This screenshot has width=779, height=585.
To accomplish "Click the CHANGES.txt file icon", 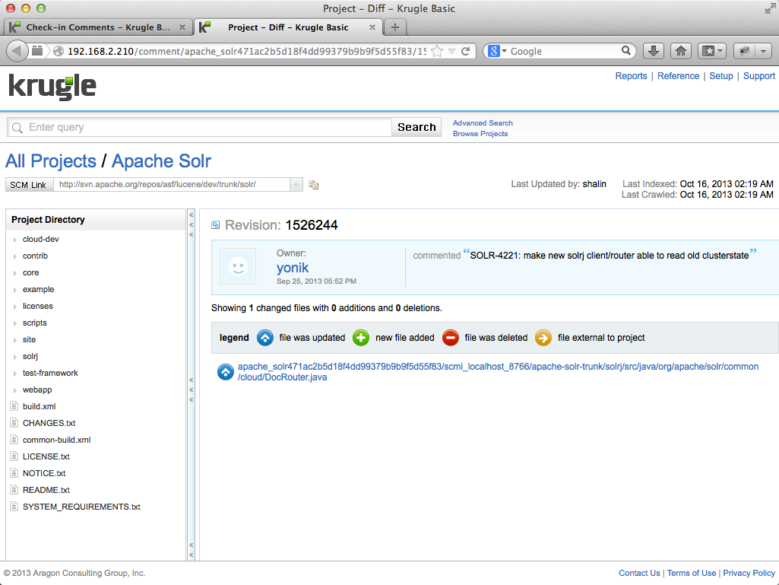I will pyautogui.click(x=14, y=423).
